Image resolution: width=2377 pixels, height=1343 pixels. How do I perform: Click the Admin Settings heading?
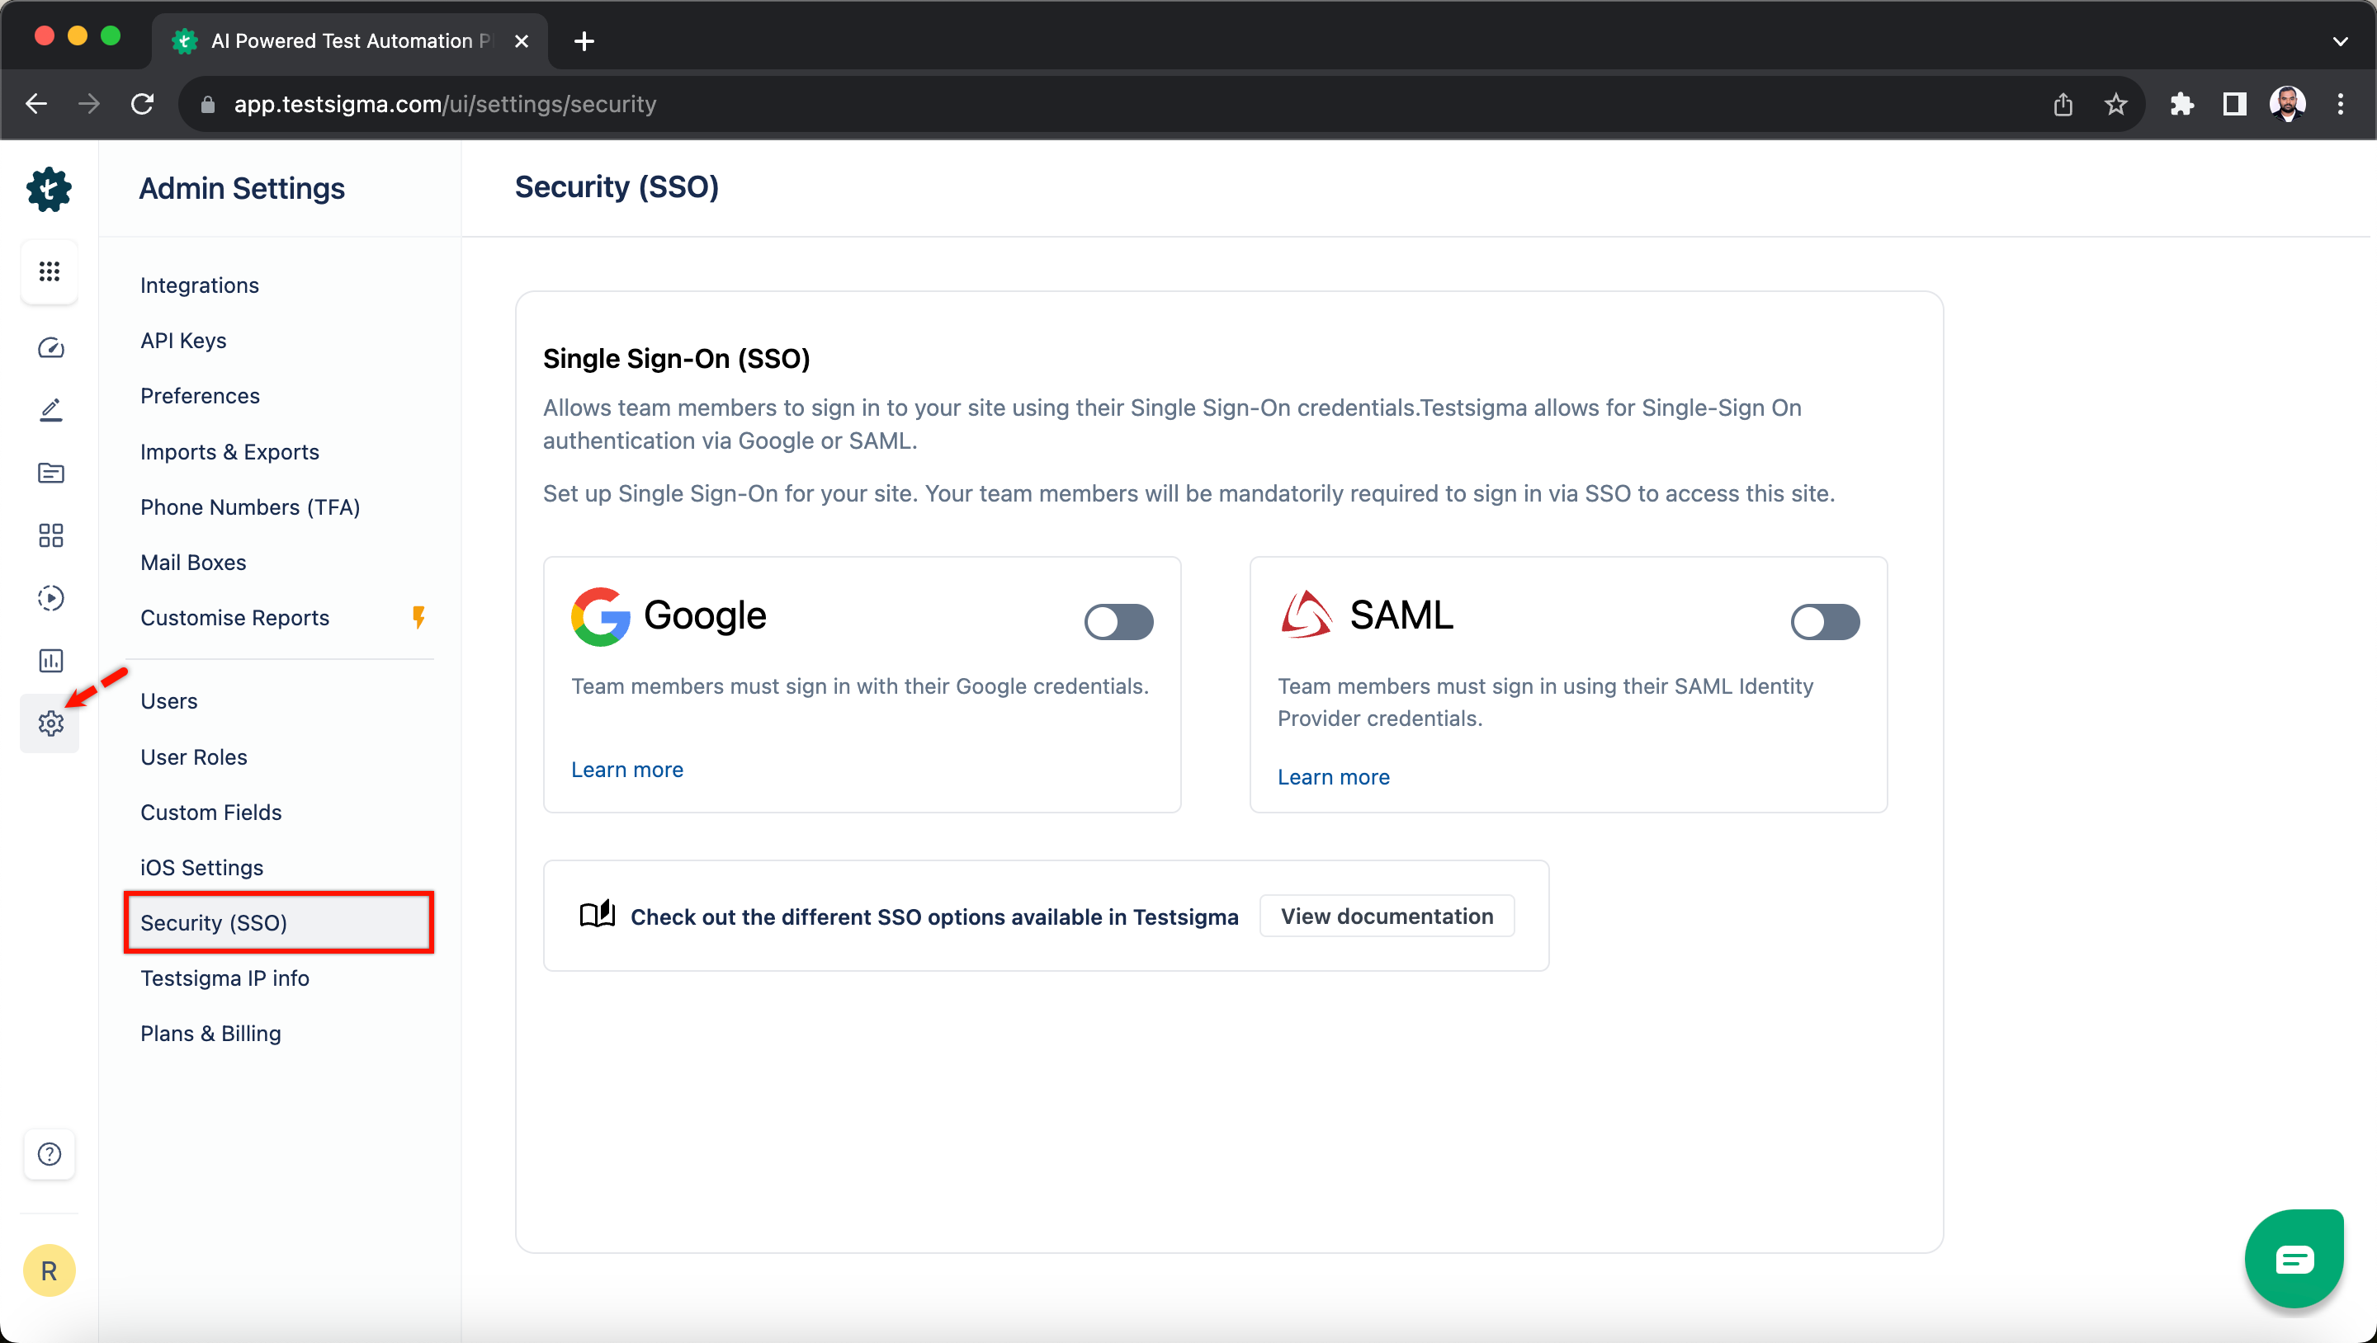coord(242,188)
